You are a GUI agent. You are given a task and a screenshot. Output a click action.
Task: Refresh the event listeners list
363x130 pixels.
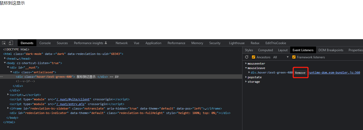247,57
